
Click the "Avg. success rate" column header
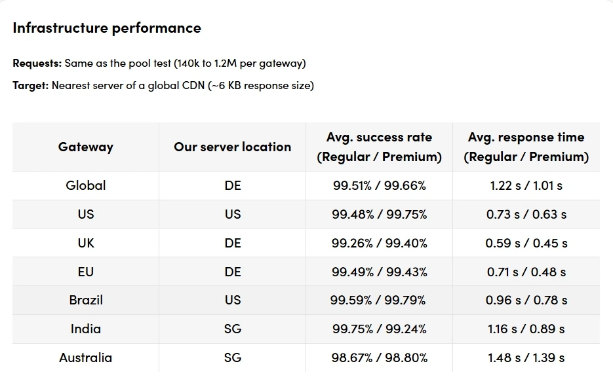[379, 147]
